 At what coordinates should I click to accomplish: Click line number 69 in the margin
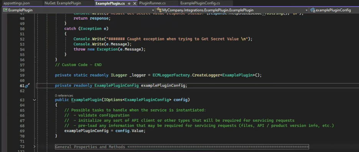(x=22, y=131)
